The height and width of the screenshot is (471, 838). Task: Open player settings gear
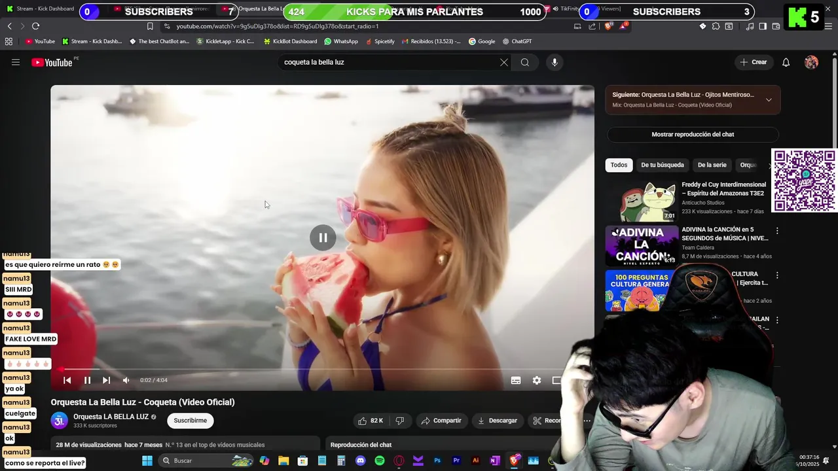pos(537,380)
